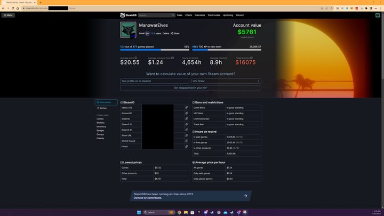Open the Patch notes page

click(x=214, y=15)
